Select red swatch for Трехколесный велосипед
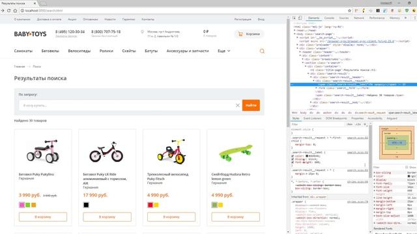Screen dimensions: 417x234 tap(151, 205)
